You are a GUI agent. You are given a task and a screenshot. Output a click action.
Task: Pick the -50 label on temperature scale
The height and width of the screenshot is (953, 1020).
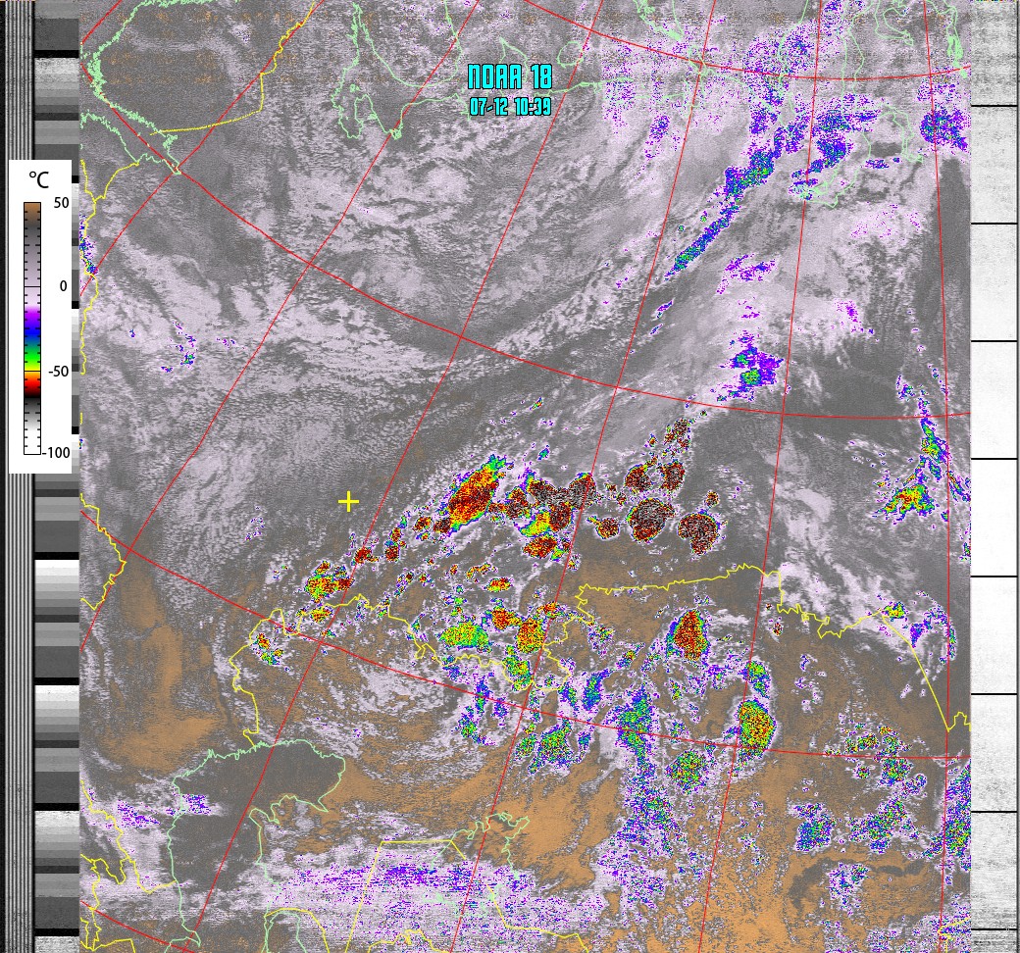point(58,371)
